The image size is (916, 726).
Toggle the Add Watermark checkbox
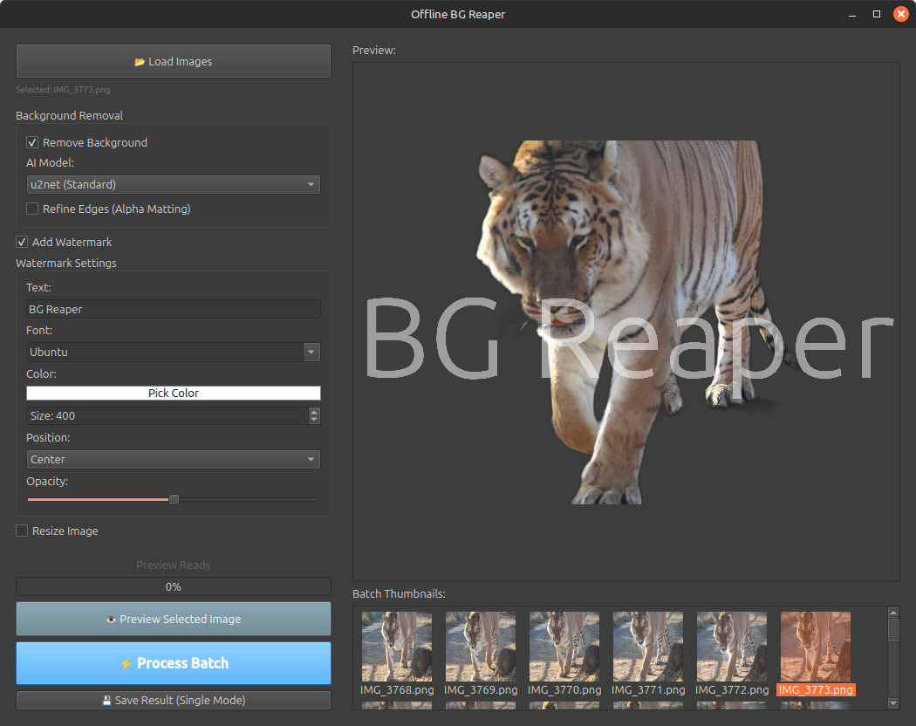[22, 242]
